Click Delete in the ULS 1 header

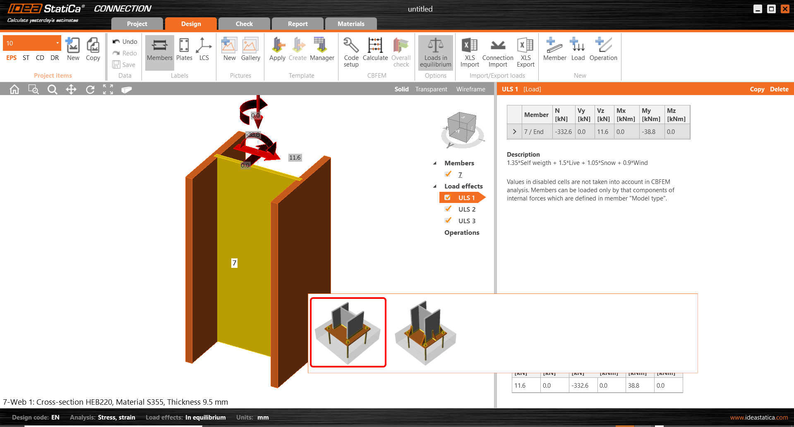click(779, 89)
